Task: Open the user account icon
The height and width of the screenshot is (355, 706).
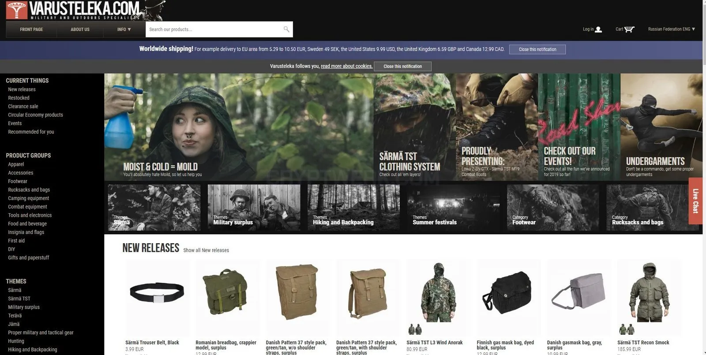Action: [598, 30]
